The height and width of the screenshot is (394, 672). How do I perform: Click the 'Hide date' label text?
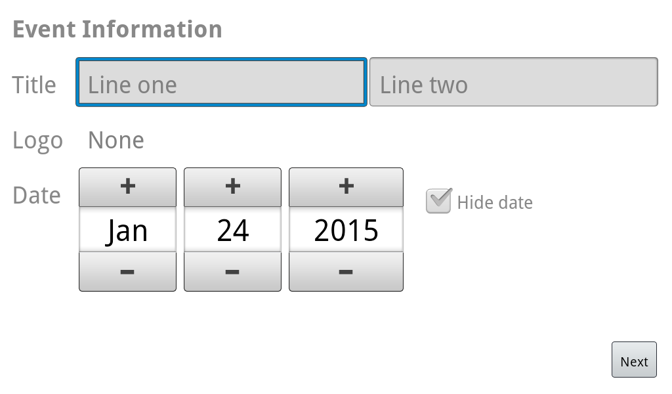pos(495,203)
